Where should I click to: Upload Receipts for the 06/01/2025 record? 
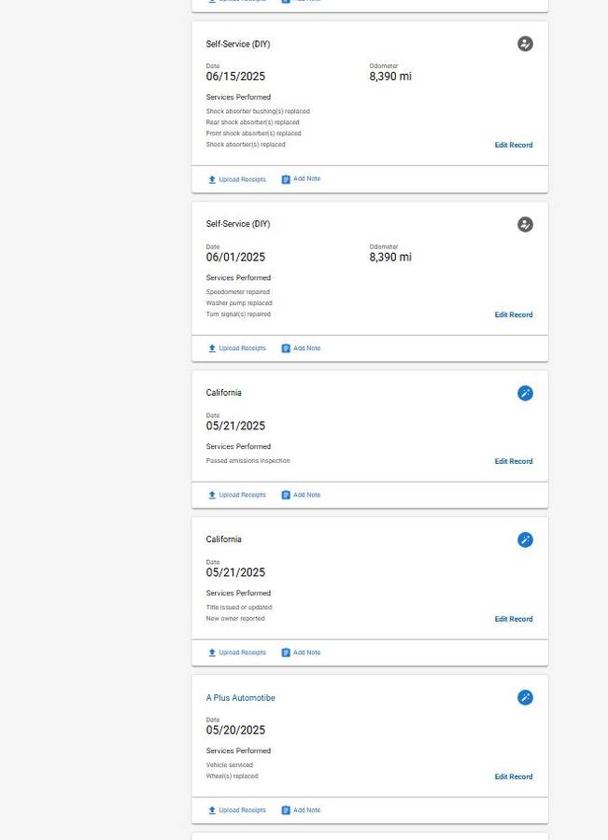tap(242, 348)
